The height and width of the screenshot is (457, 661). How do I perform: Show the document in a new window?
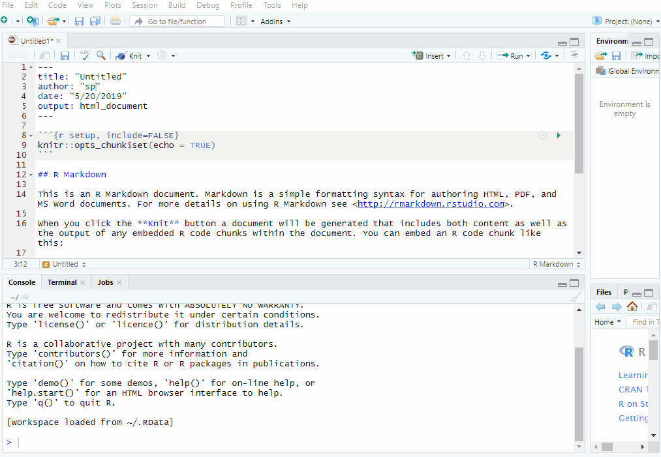pyautogui.click(x=44, y=55)
